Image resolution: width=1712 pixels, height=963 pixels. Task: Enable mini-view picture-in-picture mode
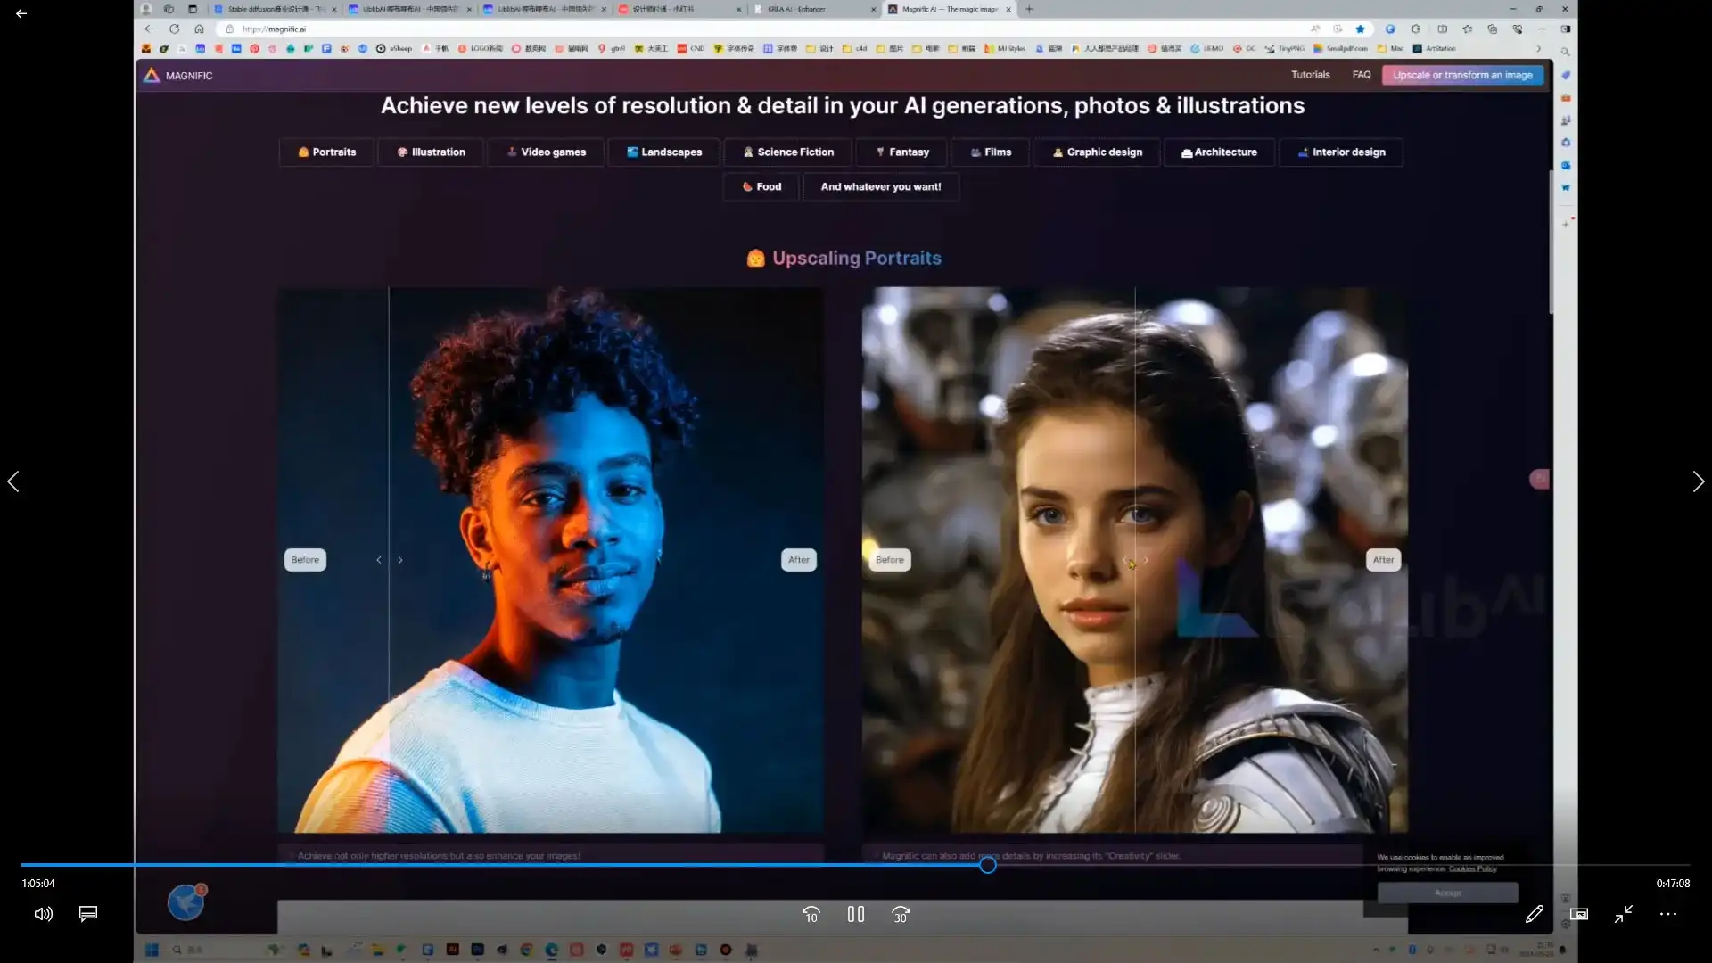(x=1578, y=914)
